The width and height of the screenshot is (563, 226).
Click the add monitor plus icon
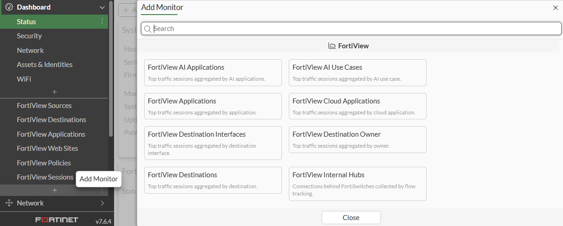pos(54,190)
